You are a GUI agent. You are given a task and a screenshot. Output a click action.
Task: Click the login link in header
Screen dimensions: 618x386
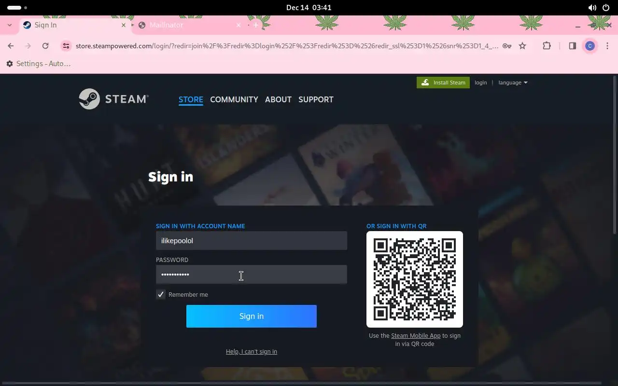pos(480,83)
